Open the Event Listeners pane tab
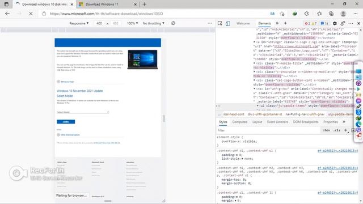Viewport: 363px width, 204px height. coord(277,122)
